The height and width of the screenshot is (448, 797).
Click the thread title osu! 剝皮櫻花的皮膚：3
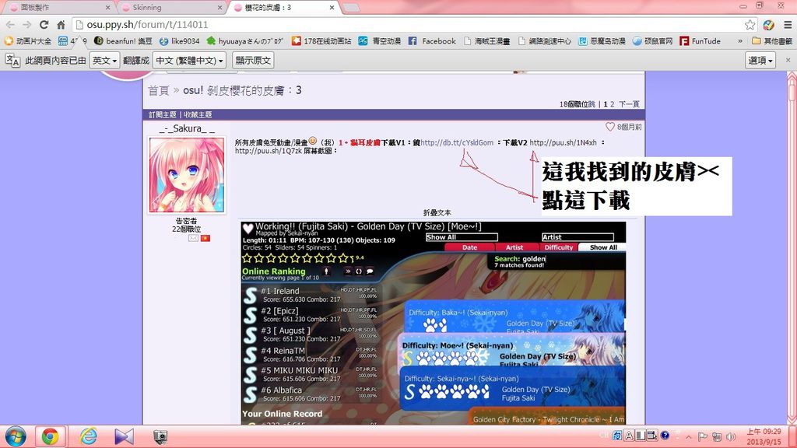click(x=243, y=90)
